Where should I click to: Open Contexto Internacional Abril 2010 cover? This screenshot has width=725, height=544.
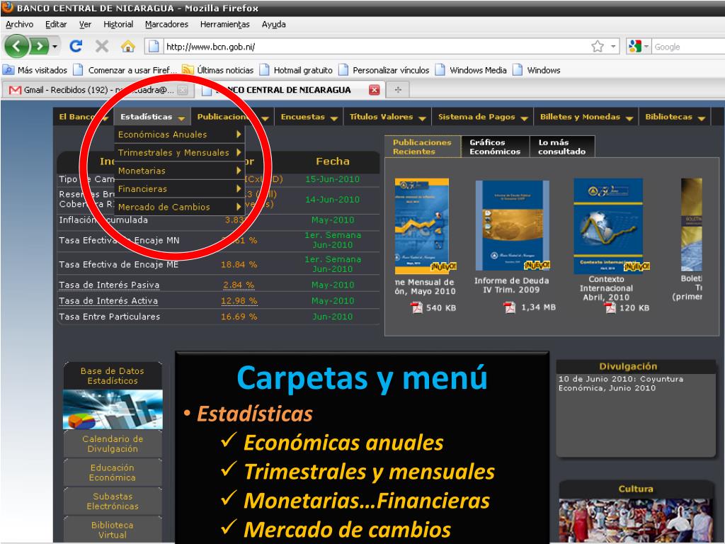(608, 226)
